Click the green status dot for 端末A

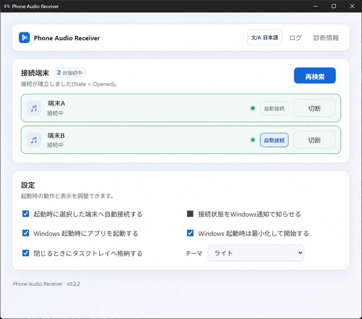(253, 108)
